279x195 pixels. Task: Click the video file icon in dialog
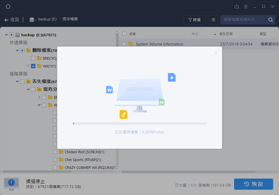(172, 77)
